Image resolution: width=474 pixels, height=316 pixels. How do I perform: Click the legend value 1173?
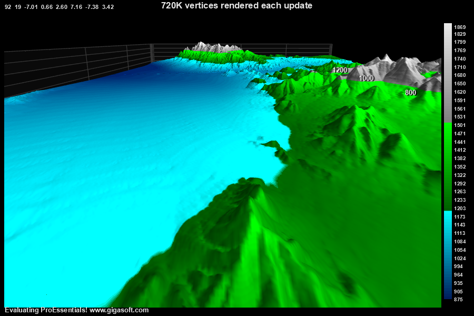(x=460, y=217)
